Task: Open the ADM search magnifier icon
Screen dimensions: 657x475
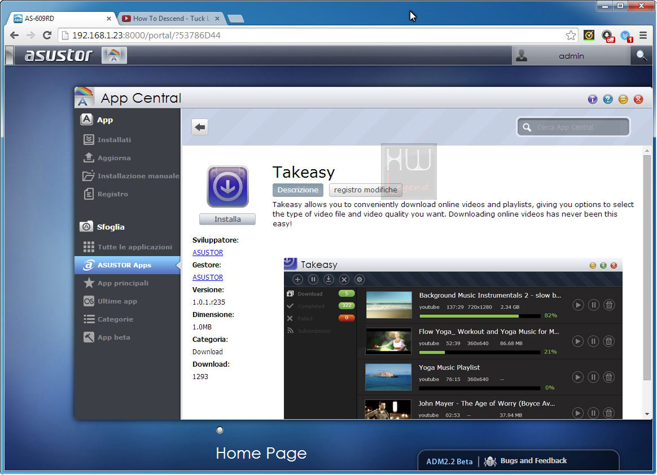Action: 641,55
